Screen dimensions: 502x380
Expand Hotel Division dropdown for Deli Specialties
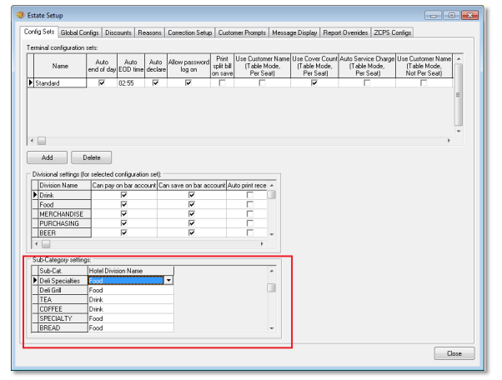click(169, 281)
